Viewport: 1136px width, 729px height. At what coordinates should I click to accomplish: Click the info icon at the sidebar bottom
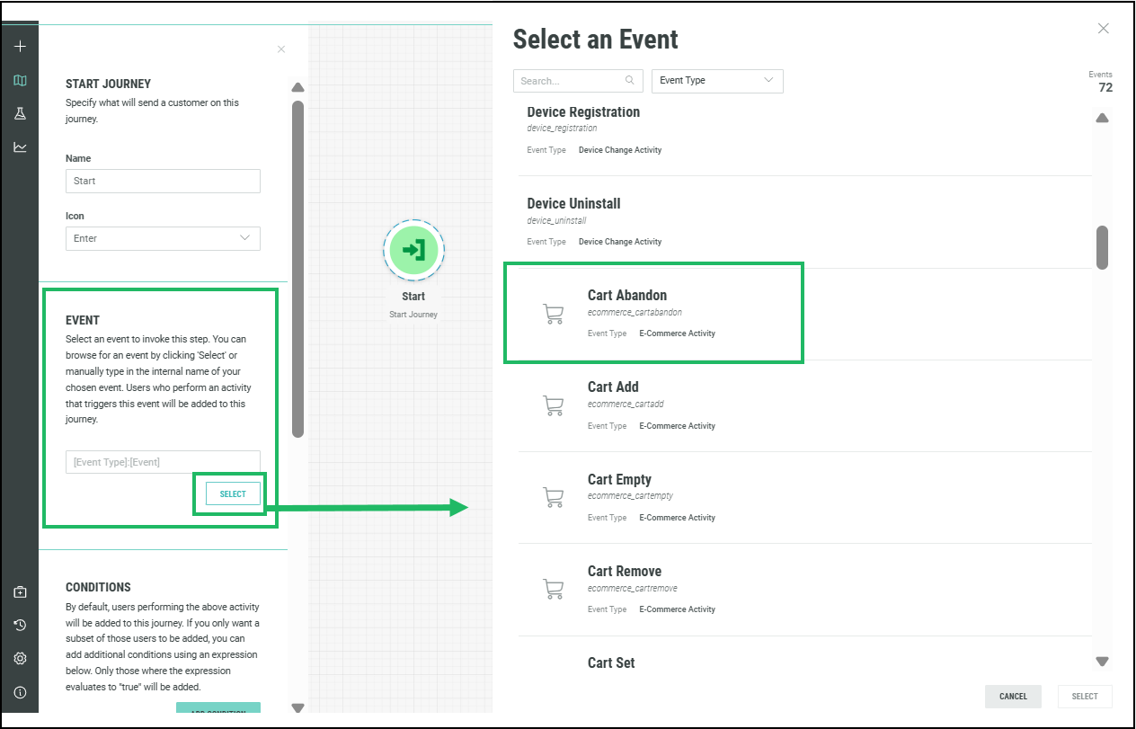20,692
